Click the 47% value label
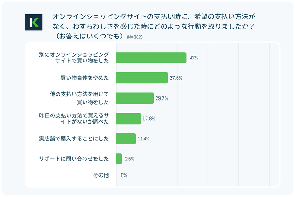This screenshot has height=197, width=295. pos(194,58)
